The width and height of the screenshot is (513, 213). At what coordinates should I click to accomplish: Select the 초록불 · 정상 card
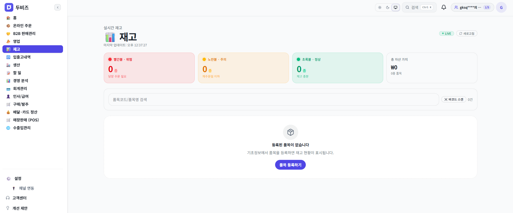(x=338, y=68)
